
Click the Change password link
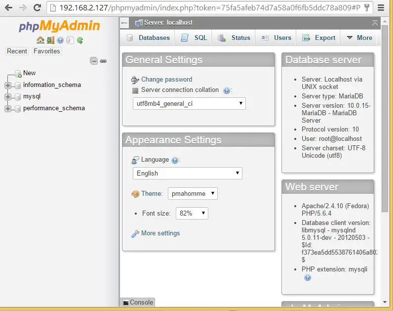pos(167,80)
